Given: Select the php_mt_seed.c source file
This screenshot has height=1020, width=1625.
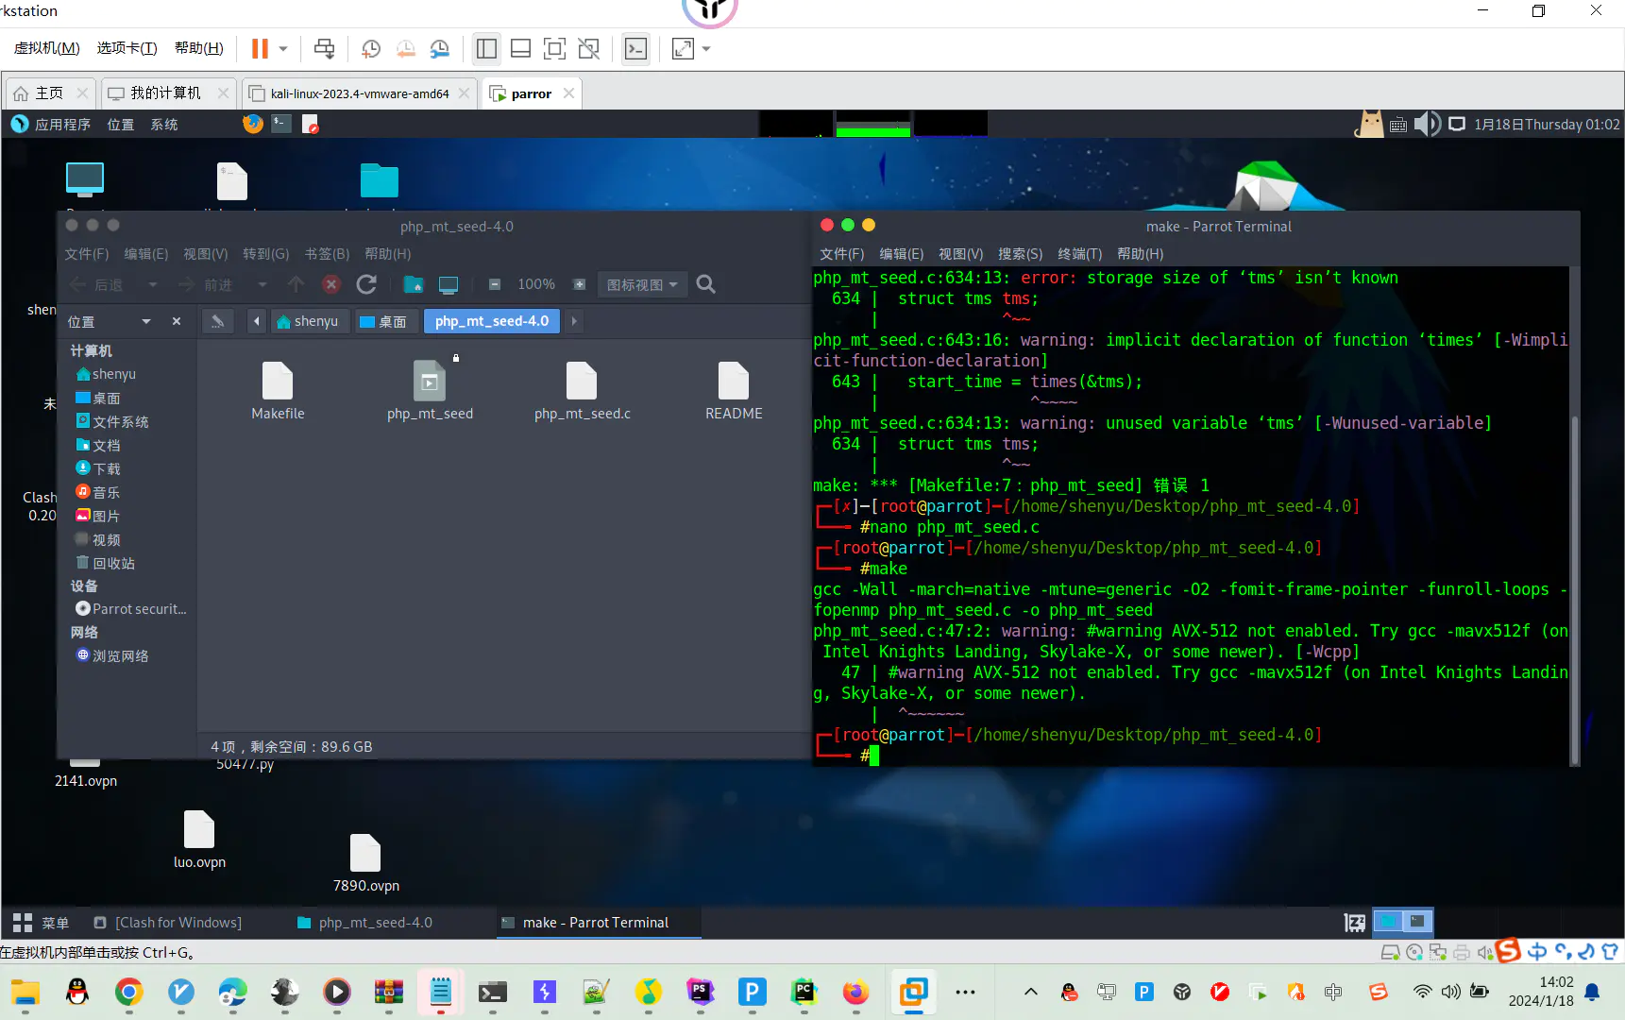Looking at the screenshot, I should click(582, 391).
